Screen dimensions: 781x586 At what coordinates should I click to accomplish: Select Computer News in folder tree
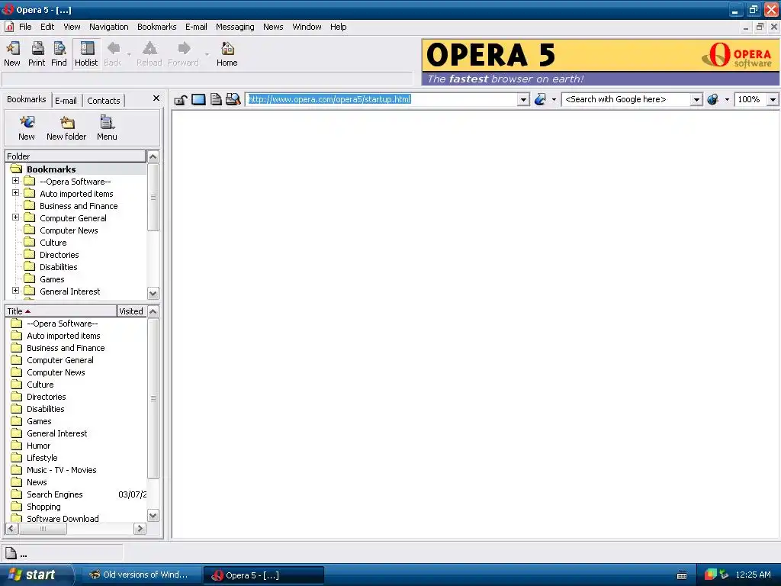point(69,230)
